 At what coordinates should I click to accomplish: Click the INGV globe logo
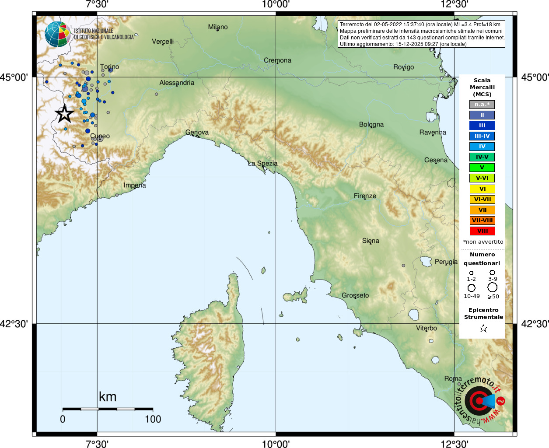point(57,34)
